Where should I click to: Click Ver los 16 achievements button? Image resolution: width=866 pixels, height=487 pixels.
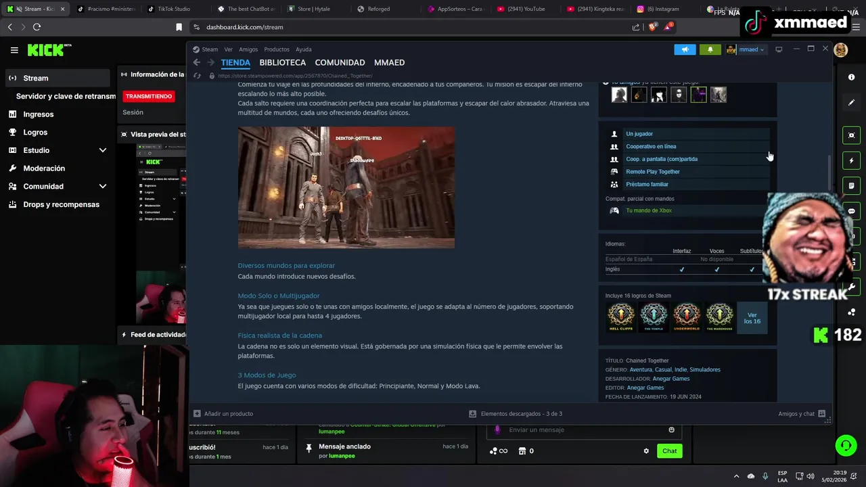point(752,318)
